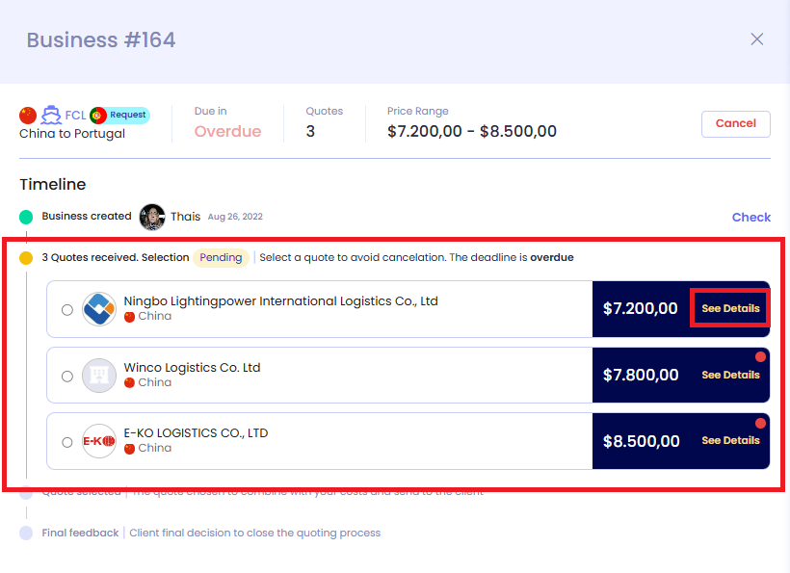Click the China flag under E-KO LOGISTICS
The image size is (790, 573).
click(x=129, y=449)
